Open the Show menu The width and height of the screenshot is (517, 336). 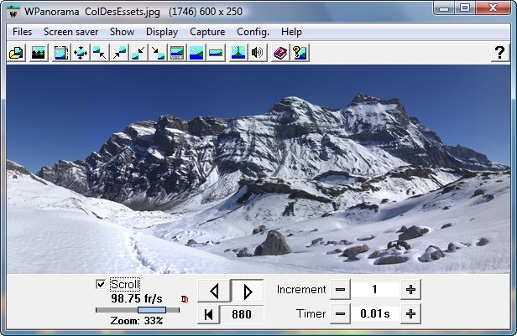(x=122, y=32)
